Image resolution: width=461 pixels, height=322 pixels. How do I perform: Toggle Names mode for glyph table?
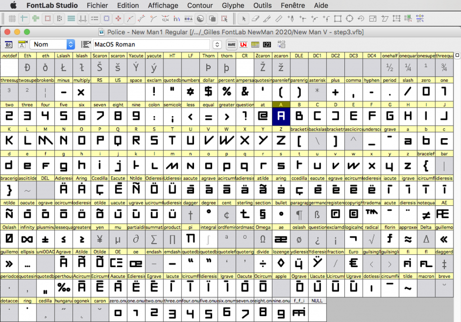point(231,45)
